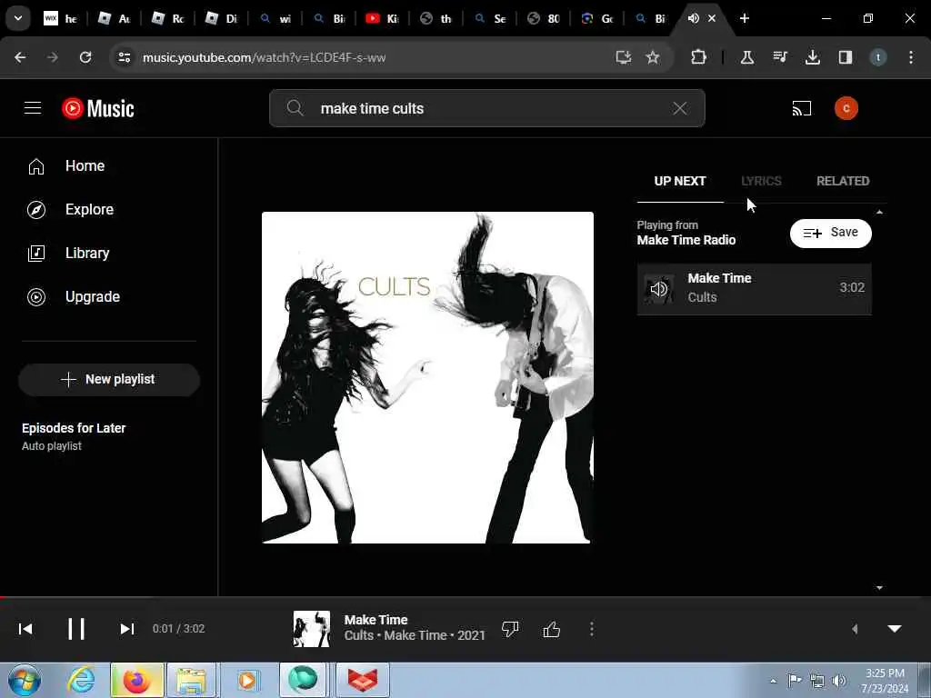Viewport: 931px width, 698px height.
Task: Open Chrome Labs flask icon
Action: tap(747, 57)
